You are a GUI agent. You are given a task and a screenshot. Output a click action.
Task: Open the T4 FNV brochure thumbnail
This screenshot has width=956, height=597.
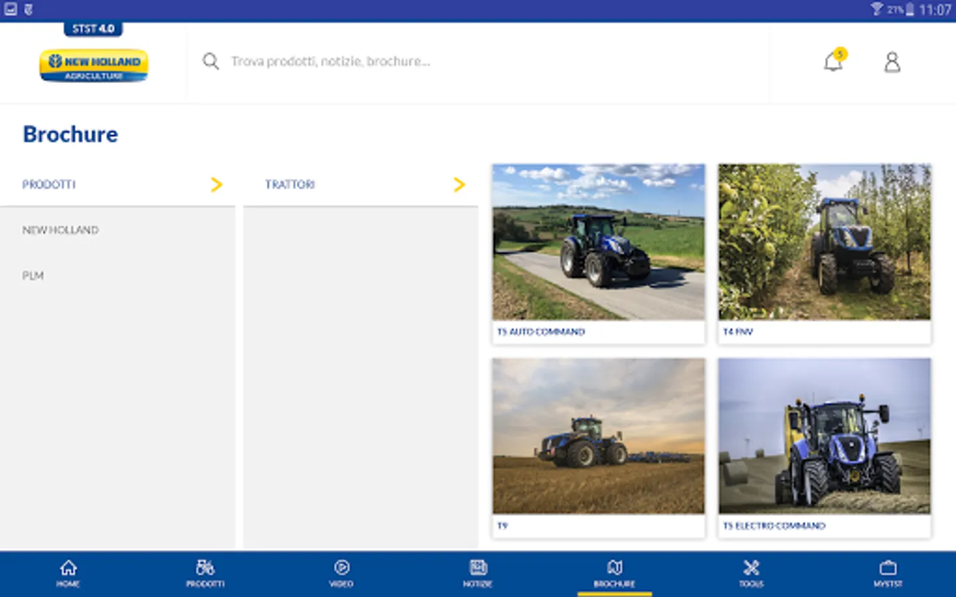pyautogui.click(x=825, y=242)
